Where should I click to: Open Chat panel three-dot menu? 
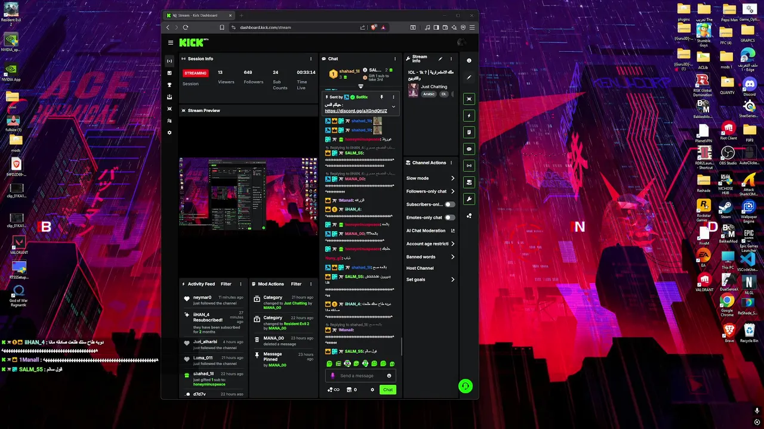(395, 58)
